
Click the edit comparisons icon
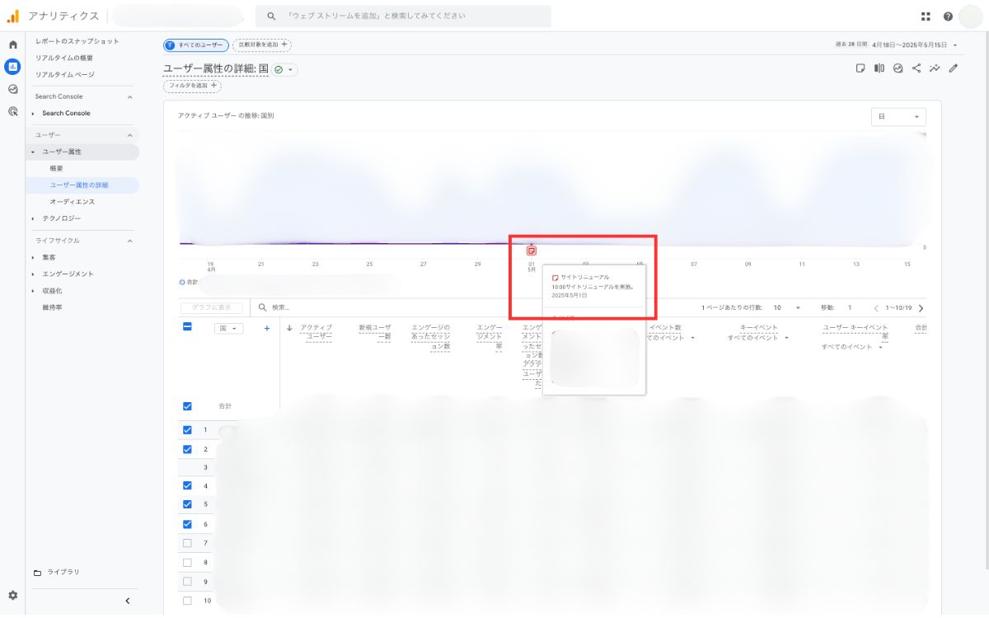click(879, 68)
